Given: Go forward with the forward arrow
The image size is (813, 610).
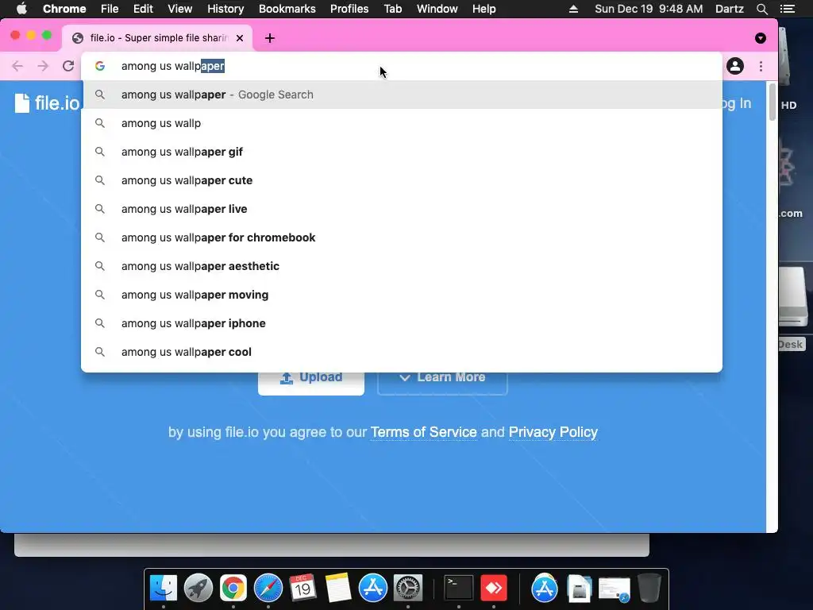Looking at the screenshot, I should click(43, 66).
